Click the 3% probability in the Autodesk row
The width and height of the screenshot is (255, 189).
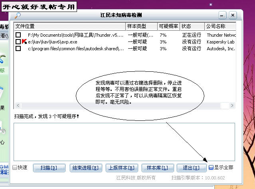click(x=163, y=49)
